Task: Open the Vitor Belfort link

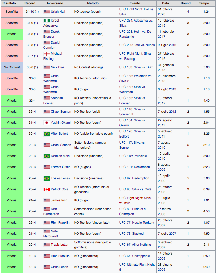Action: pos(59,134)
